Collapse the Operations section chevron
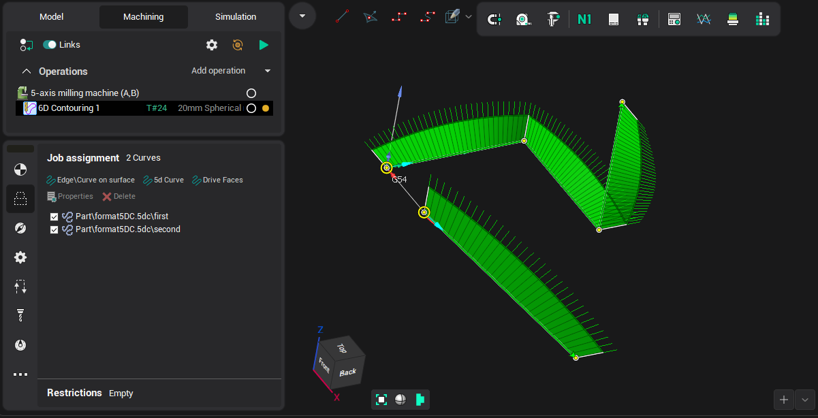This screenshot has height=418, width=818. pos(27,71)
